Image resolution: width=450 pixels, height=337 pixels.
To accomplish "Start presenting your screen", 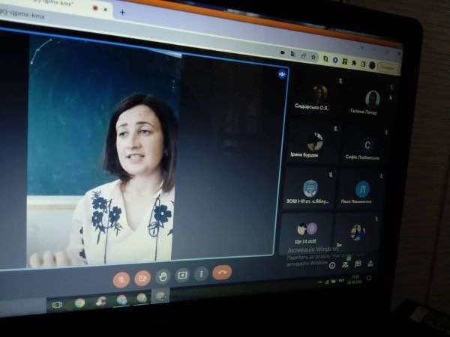I will tap(182, 276).
